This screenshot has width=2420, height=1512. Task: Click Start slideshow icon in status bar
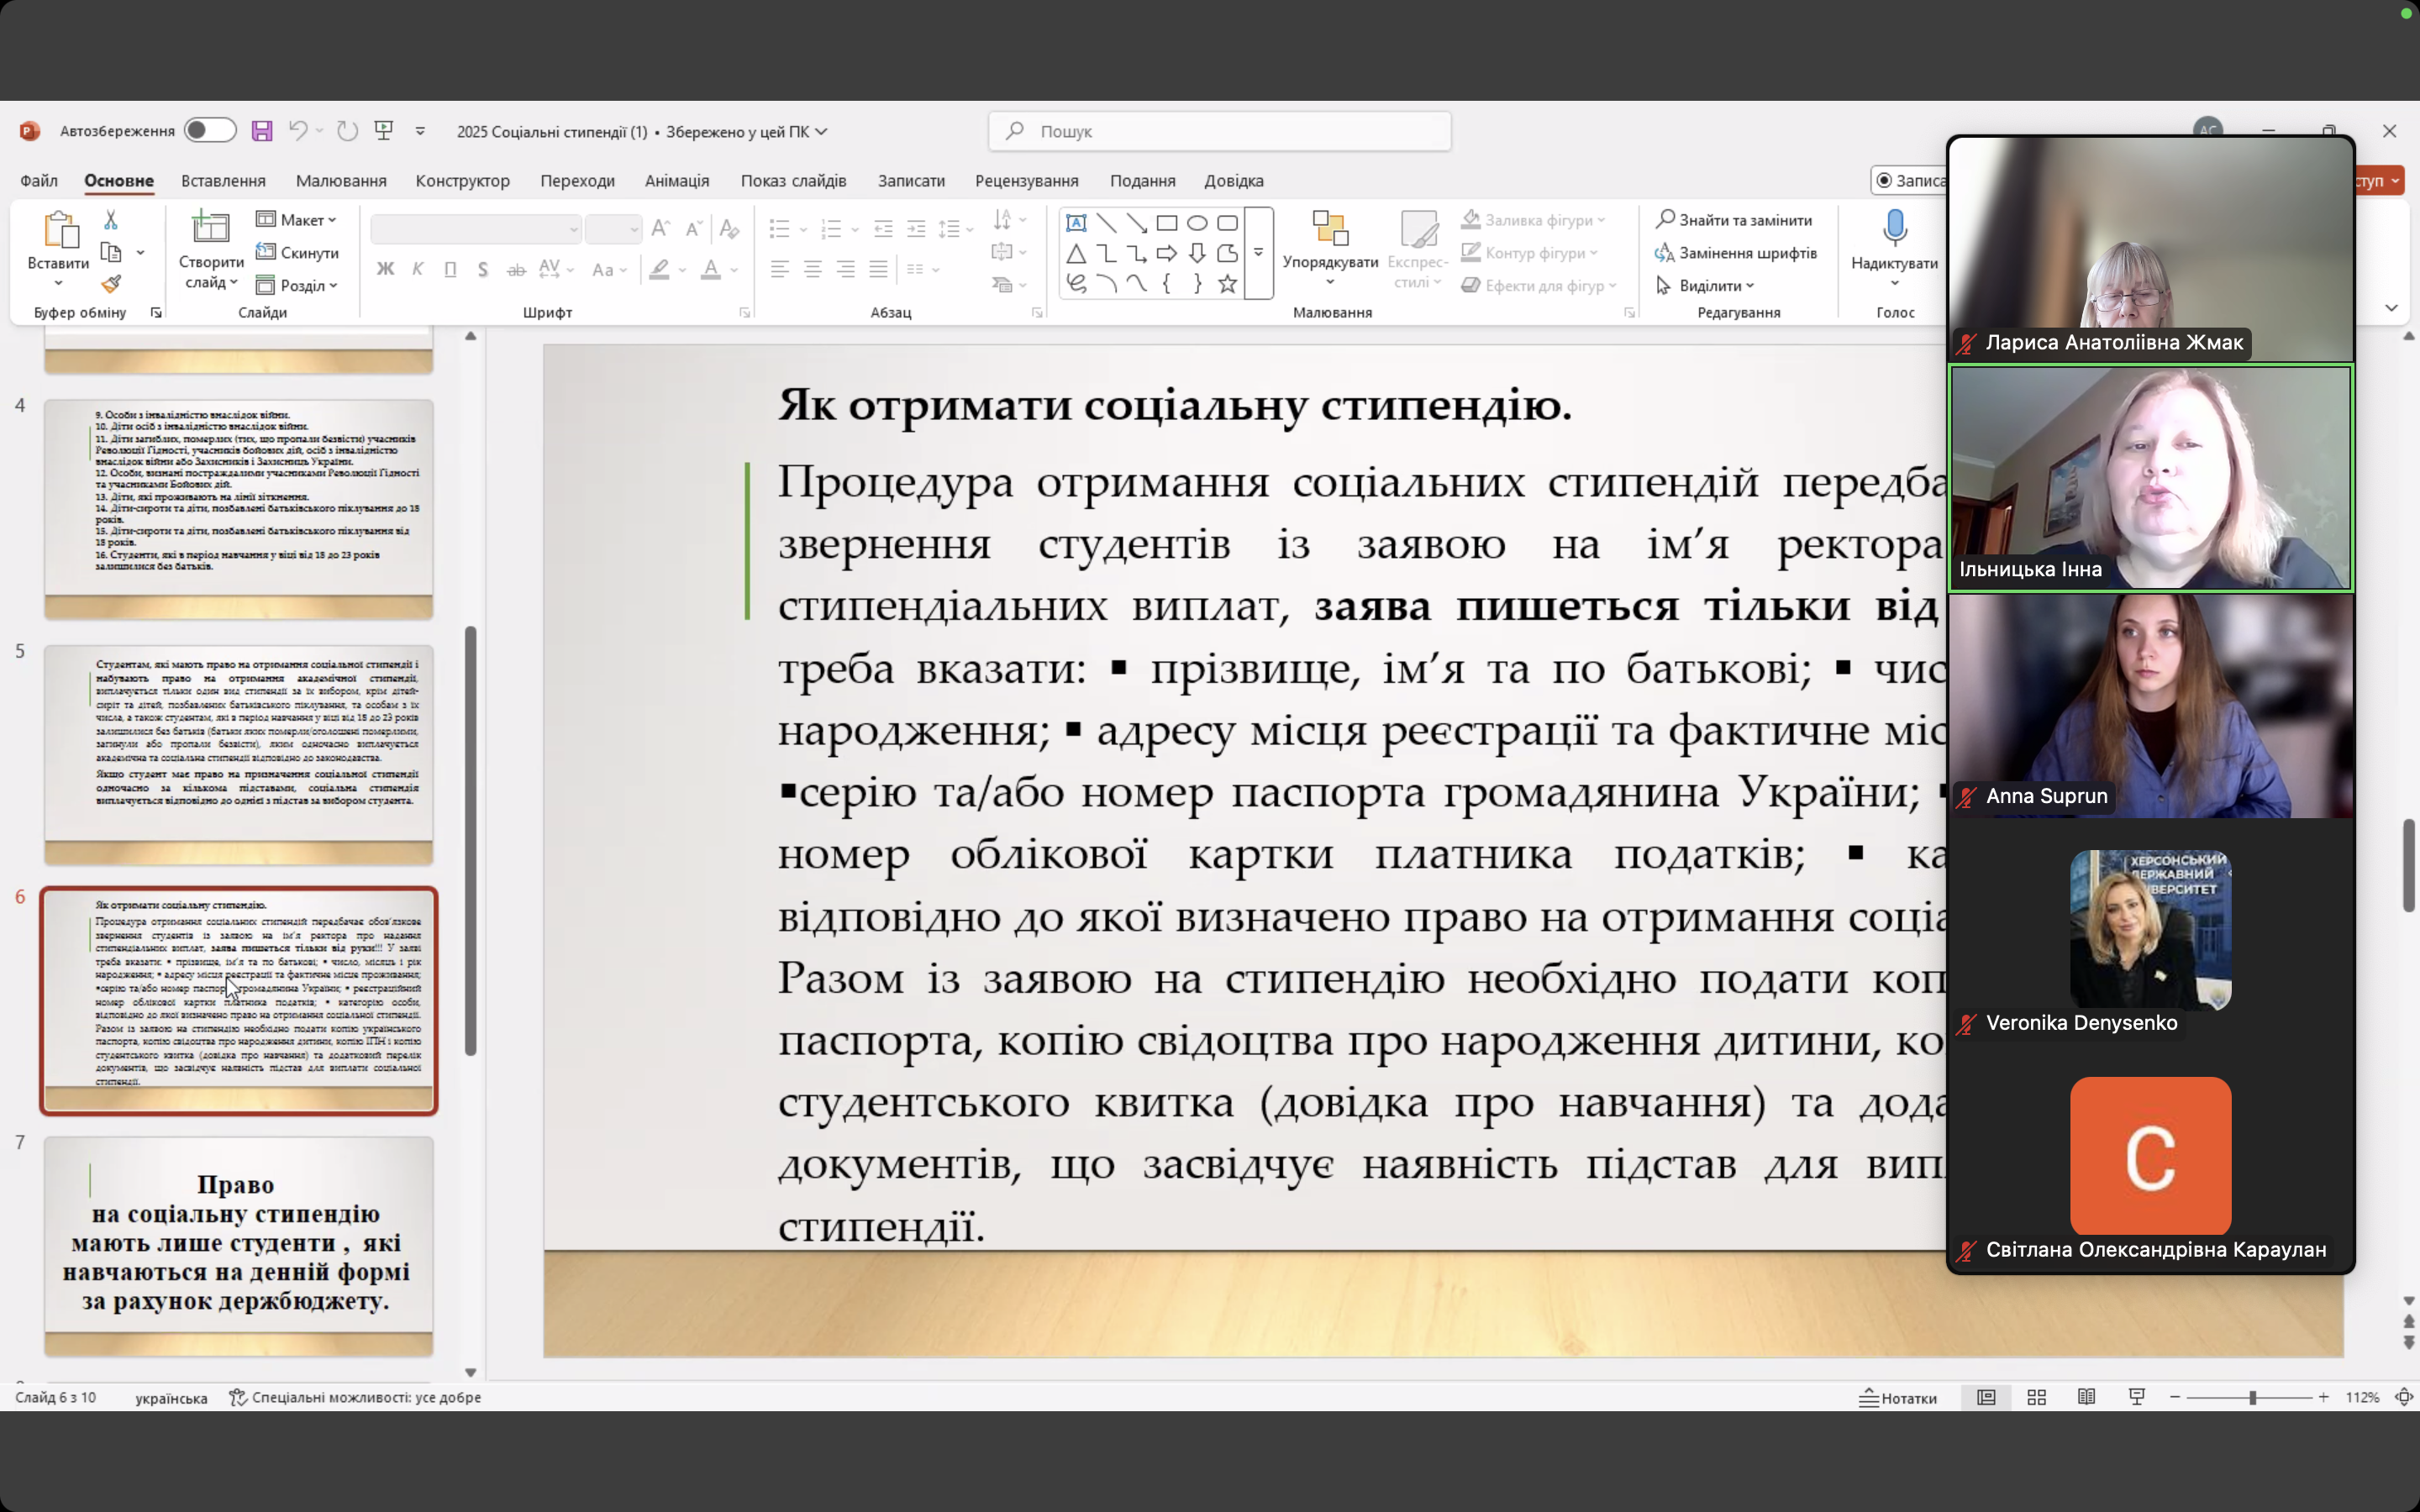coord(2136,1397)
